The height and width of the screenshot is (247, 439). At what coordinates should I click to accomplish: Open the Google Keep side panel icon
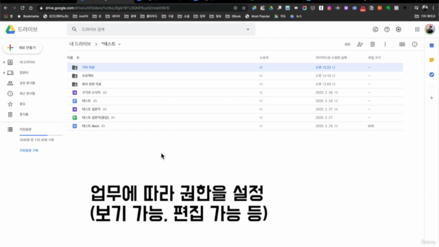(431, 60)
